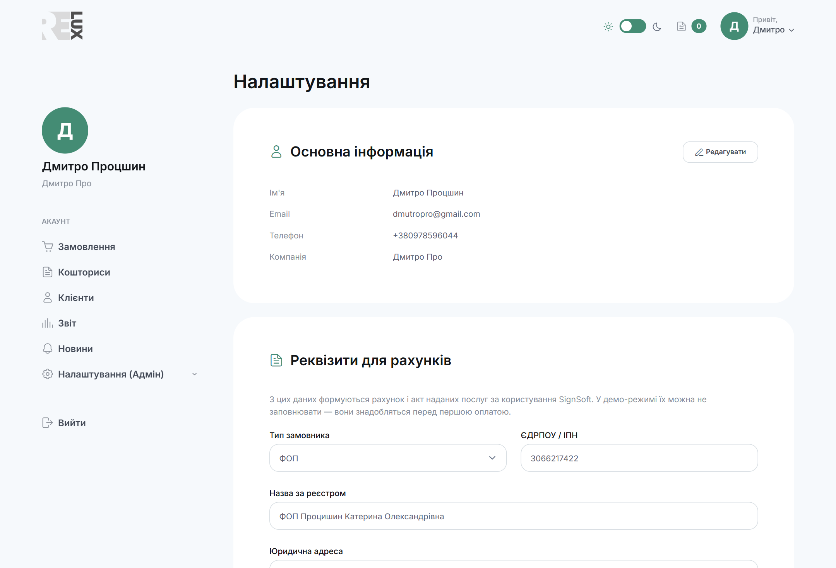Click the shopping cart icon beside Замовлення
Image resolution: width=836 pixels, height=568 pixels.
(x=48, y=247)
